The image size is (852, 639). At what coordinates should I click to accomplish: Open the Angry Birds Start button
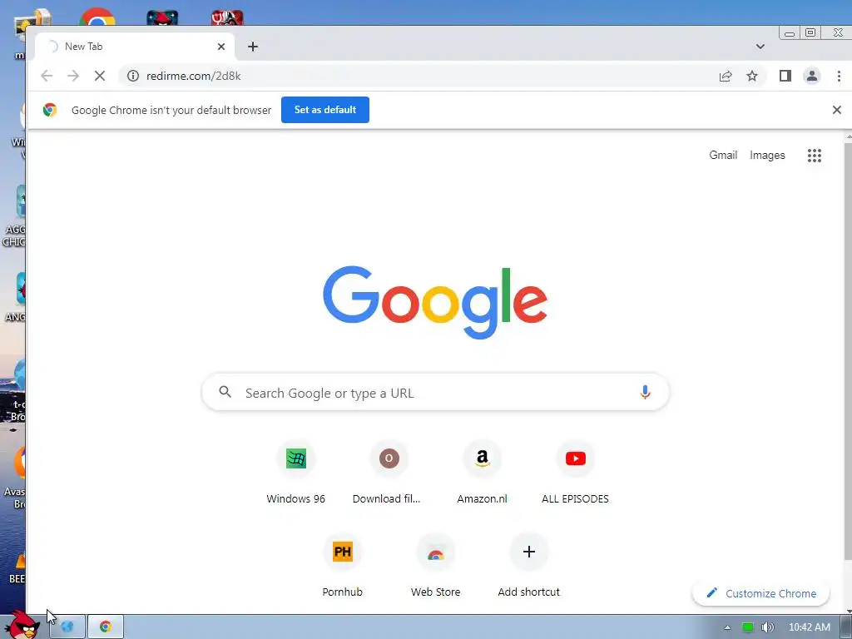[22, 625]
